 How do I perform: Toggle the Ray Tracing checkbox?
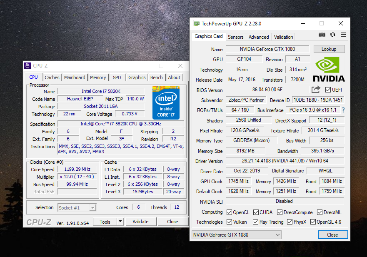pyautogui.click(x=256, y=222)
